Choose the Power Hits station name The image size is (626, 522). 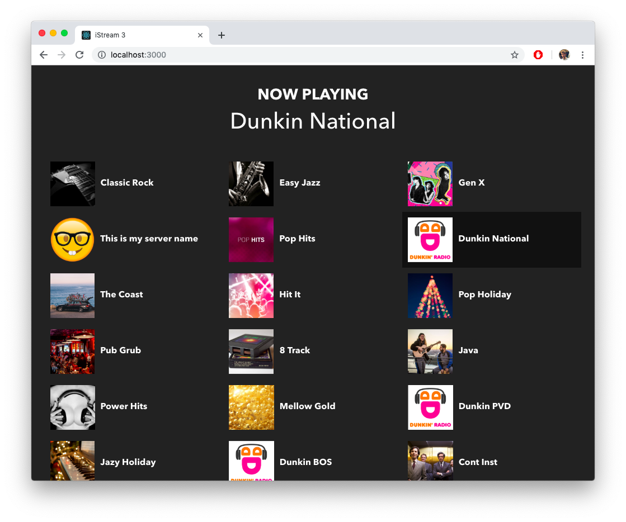124,406
